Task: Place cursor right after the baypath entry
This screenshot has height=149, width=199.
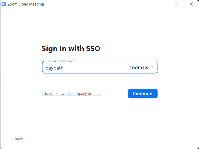Action: pos(64,68)
